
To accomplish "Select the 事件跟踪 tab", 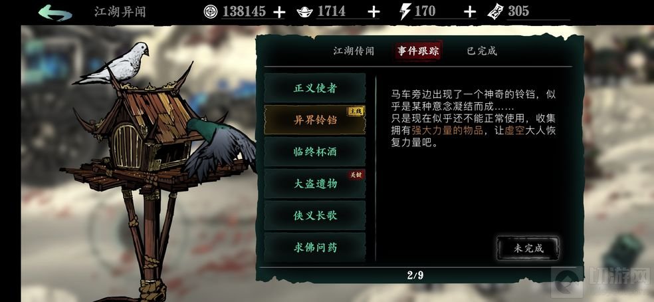I will click(x=418, y=51).
